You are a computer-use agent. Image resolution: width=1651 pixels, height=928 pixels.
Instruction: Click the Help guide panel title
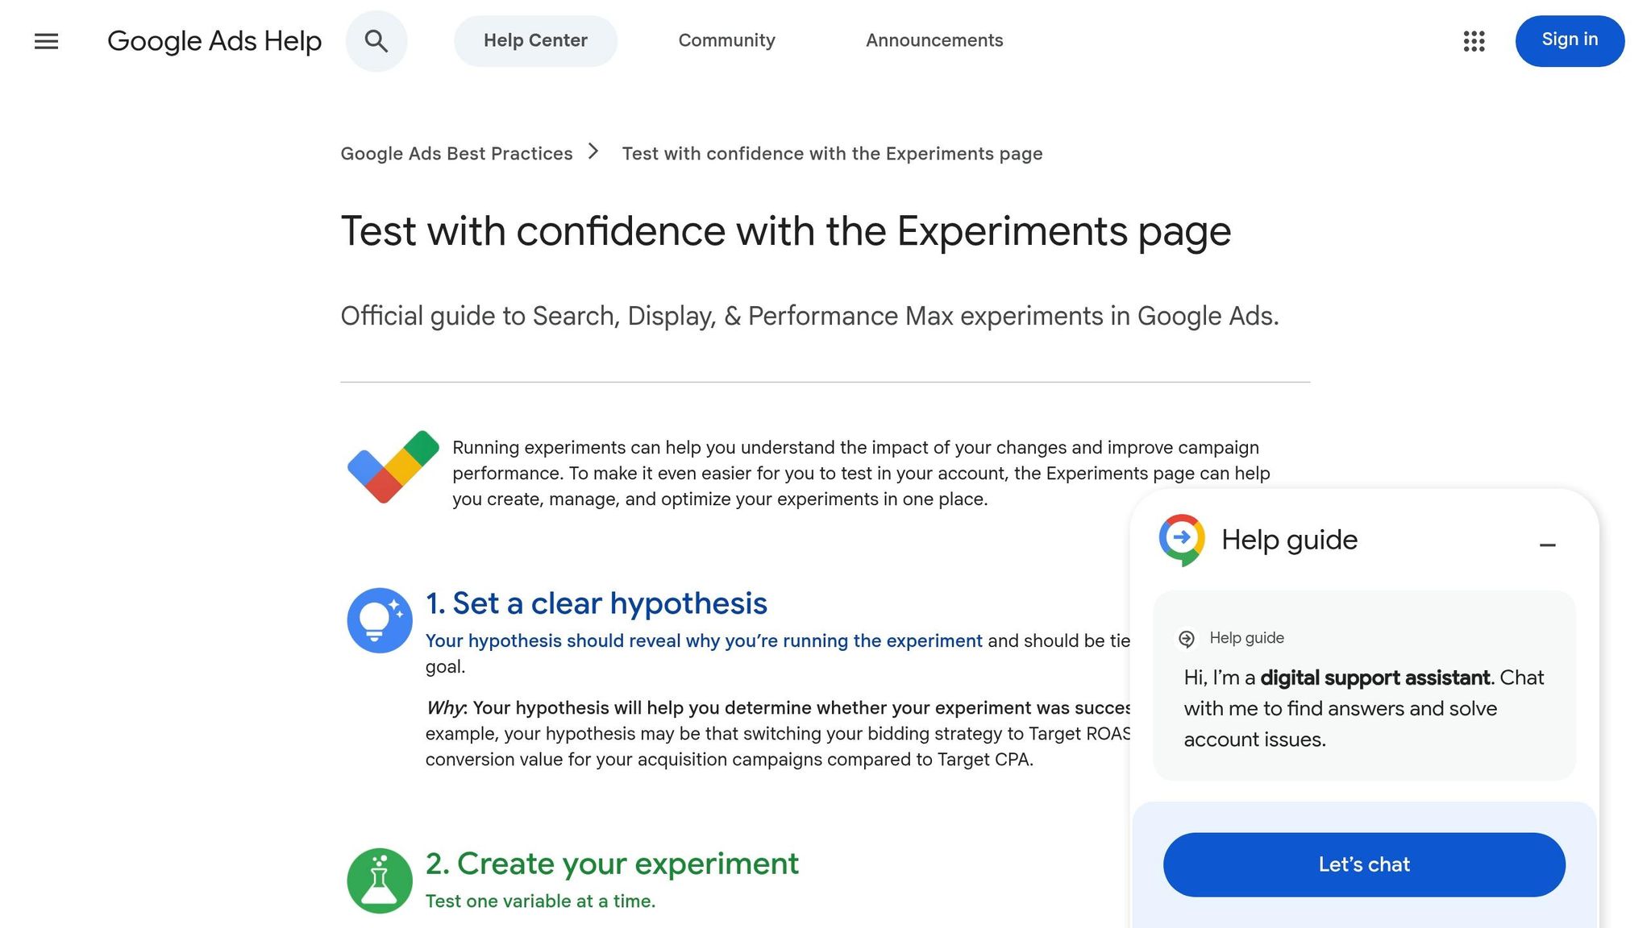pyautogui.click(x=1289, y=540)
